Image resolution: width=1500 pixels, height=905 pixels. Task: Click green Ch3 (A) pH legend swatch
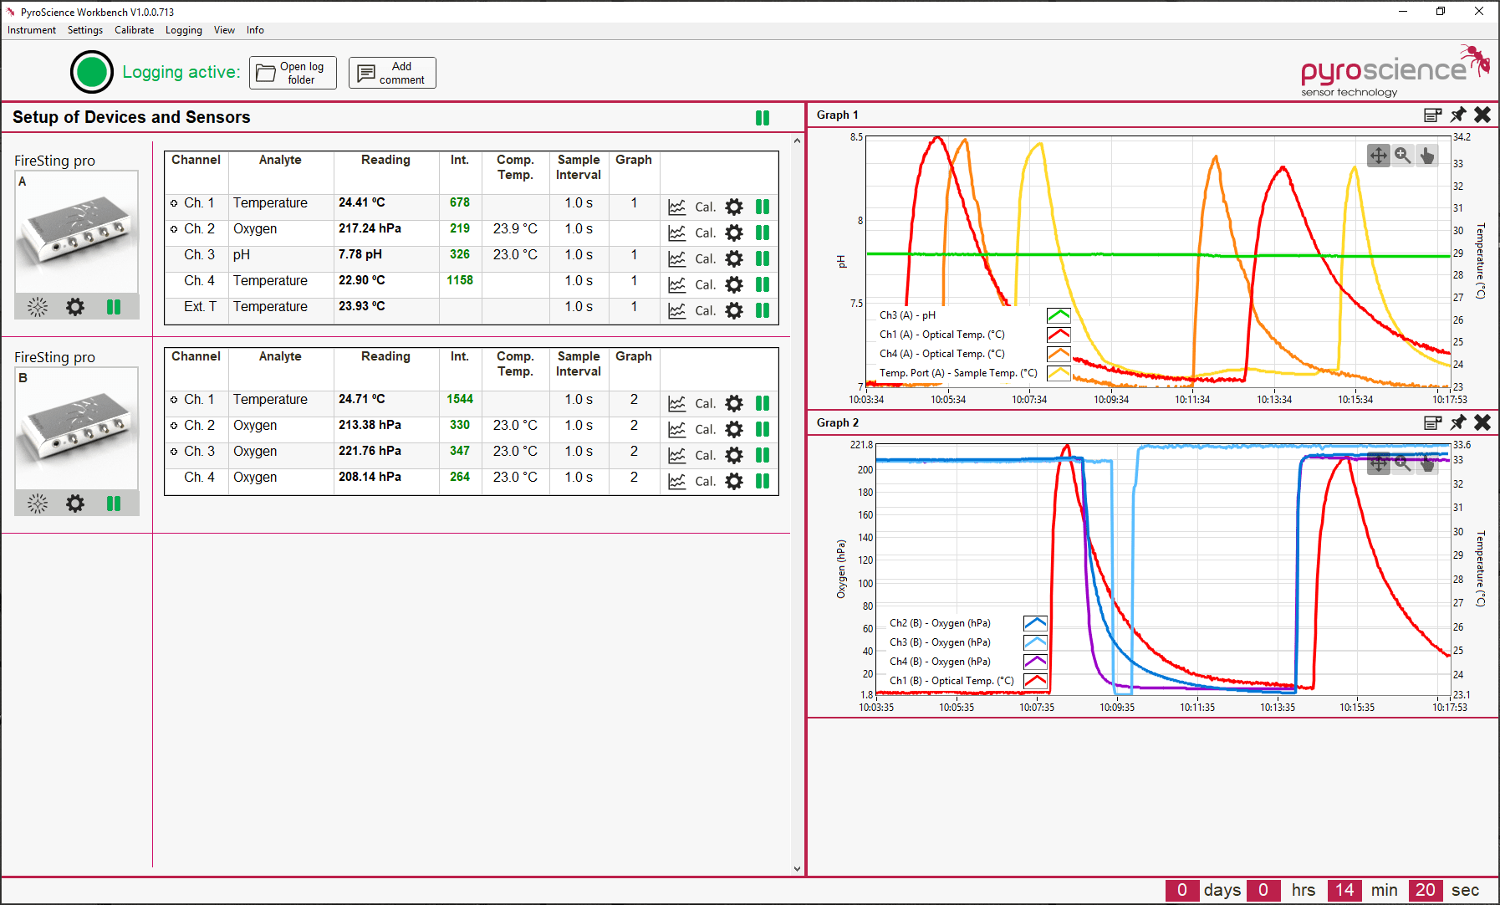coord(1059,315)
